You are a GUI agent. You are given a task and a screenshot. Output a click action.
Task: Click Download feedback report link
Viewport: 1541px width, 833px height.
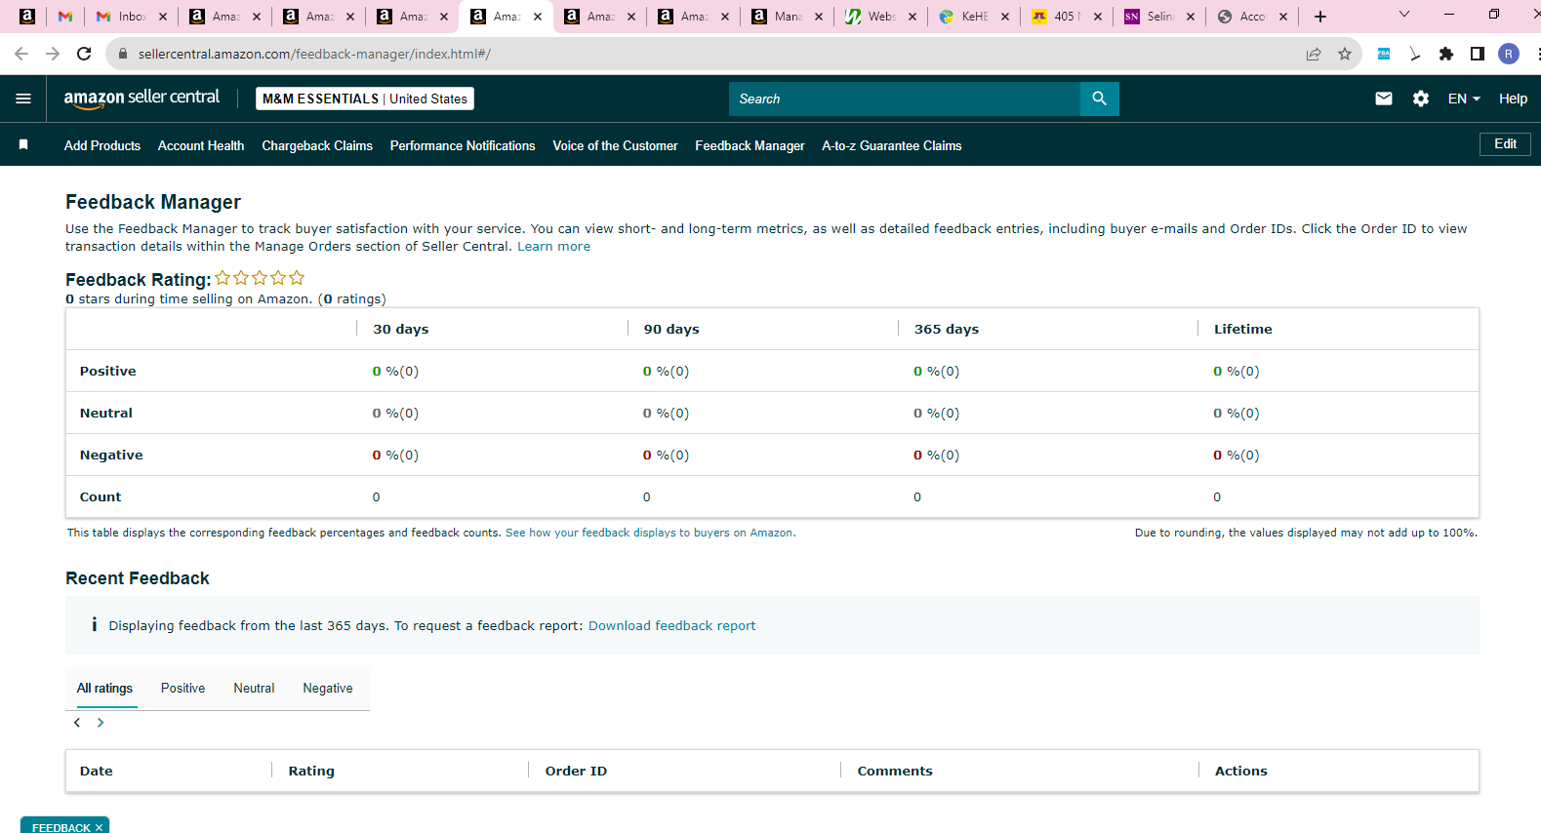click(671, 625)
